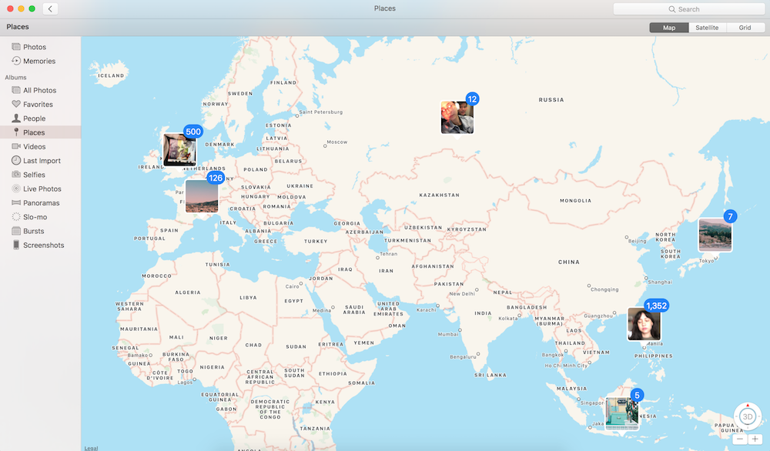This screenshot has width=770, height=451.
Task: Open the Selfies album icon
Action: pos(16,174)
